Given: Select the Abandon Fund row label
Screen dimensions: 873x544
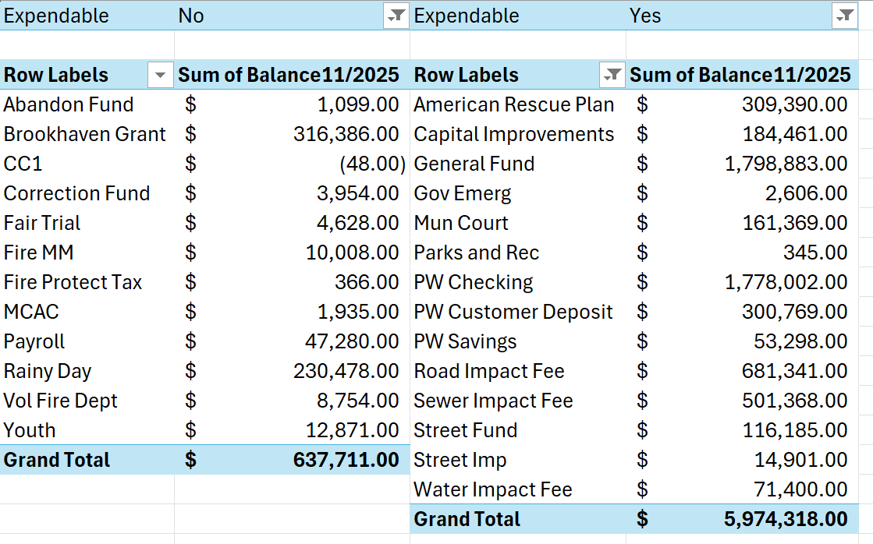Looking at the screenshot, I should click(69, 104).
